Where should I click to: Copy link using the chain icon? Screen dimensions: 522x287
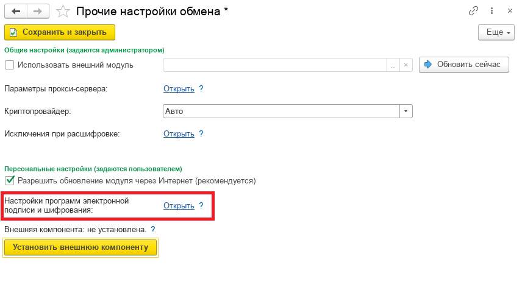(x=473, y=11)
